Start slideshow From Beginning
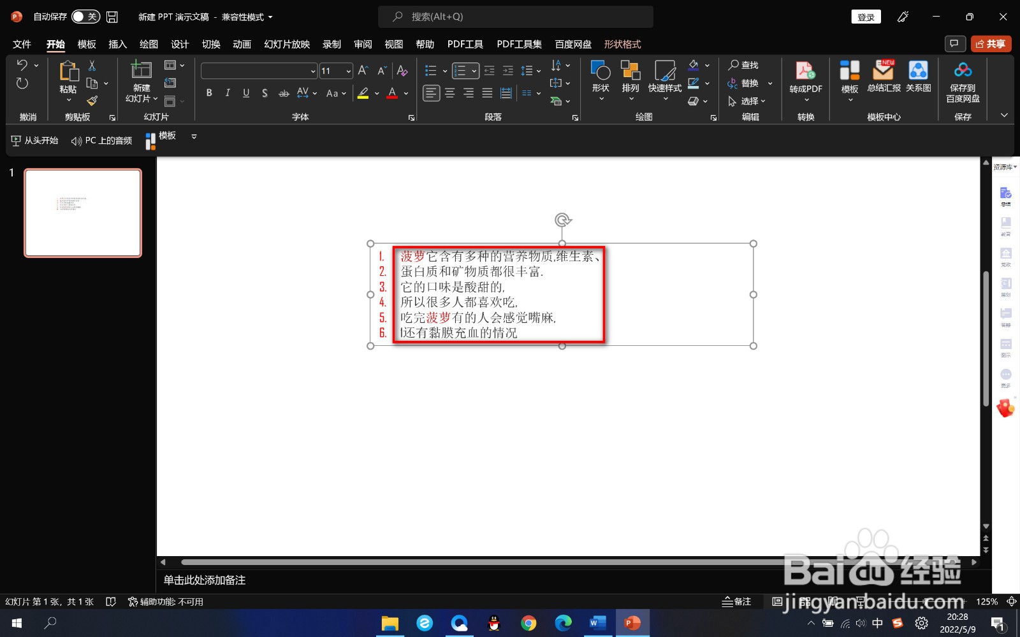Image resolution: width=1020 pixels, height=637 pixels. click(x=34, y=140)
